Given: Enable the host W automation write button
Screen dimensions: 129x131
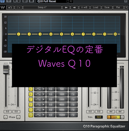Looking at the screenshot, I should coord(19,1).
